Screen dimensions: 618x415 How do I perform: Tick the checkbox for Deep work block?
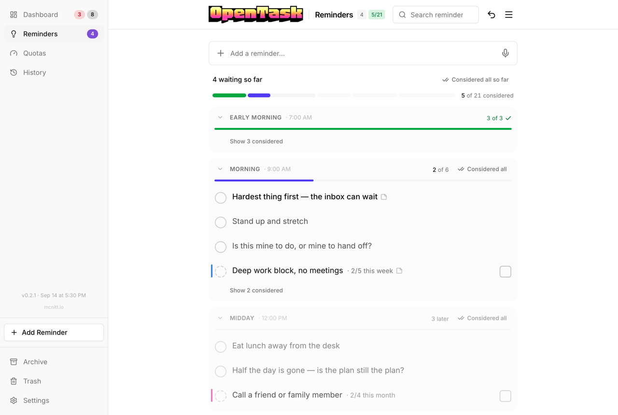coord(506,272)
